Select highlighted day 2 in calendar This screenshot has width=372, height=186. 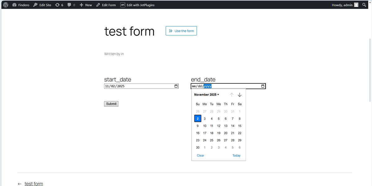click(x=198, y=118)
